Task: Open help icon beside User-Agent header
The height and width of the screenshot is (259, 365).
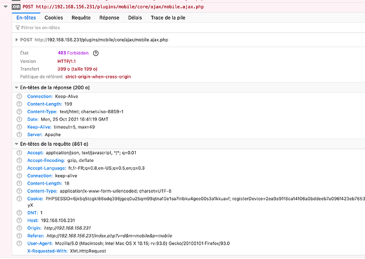Action: coord(19,243)
